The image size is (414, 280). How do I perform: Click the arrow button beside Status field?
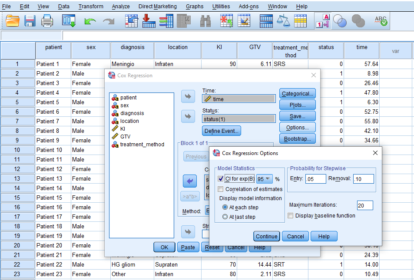[x=188, y=116]
